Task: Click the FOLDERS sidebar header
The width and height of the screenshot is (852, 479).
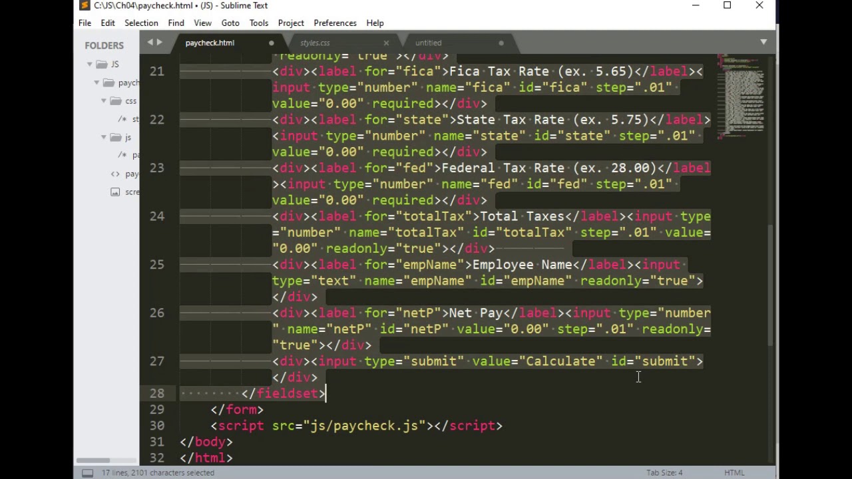Action: click(104, 45)
